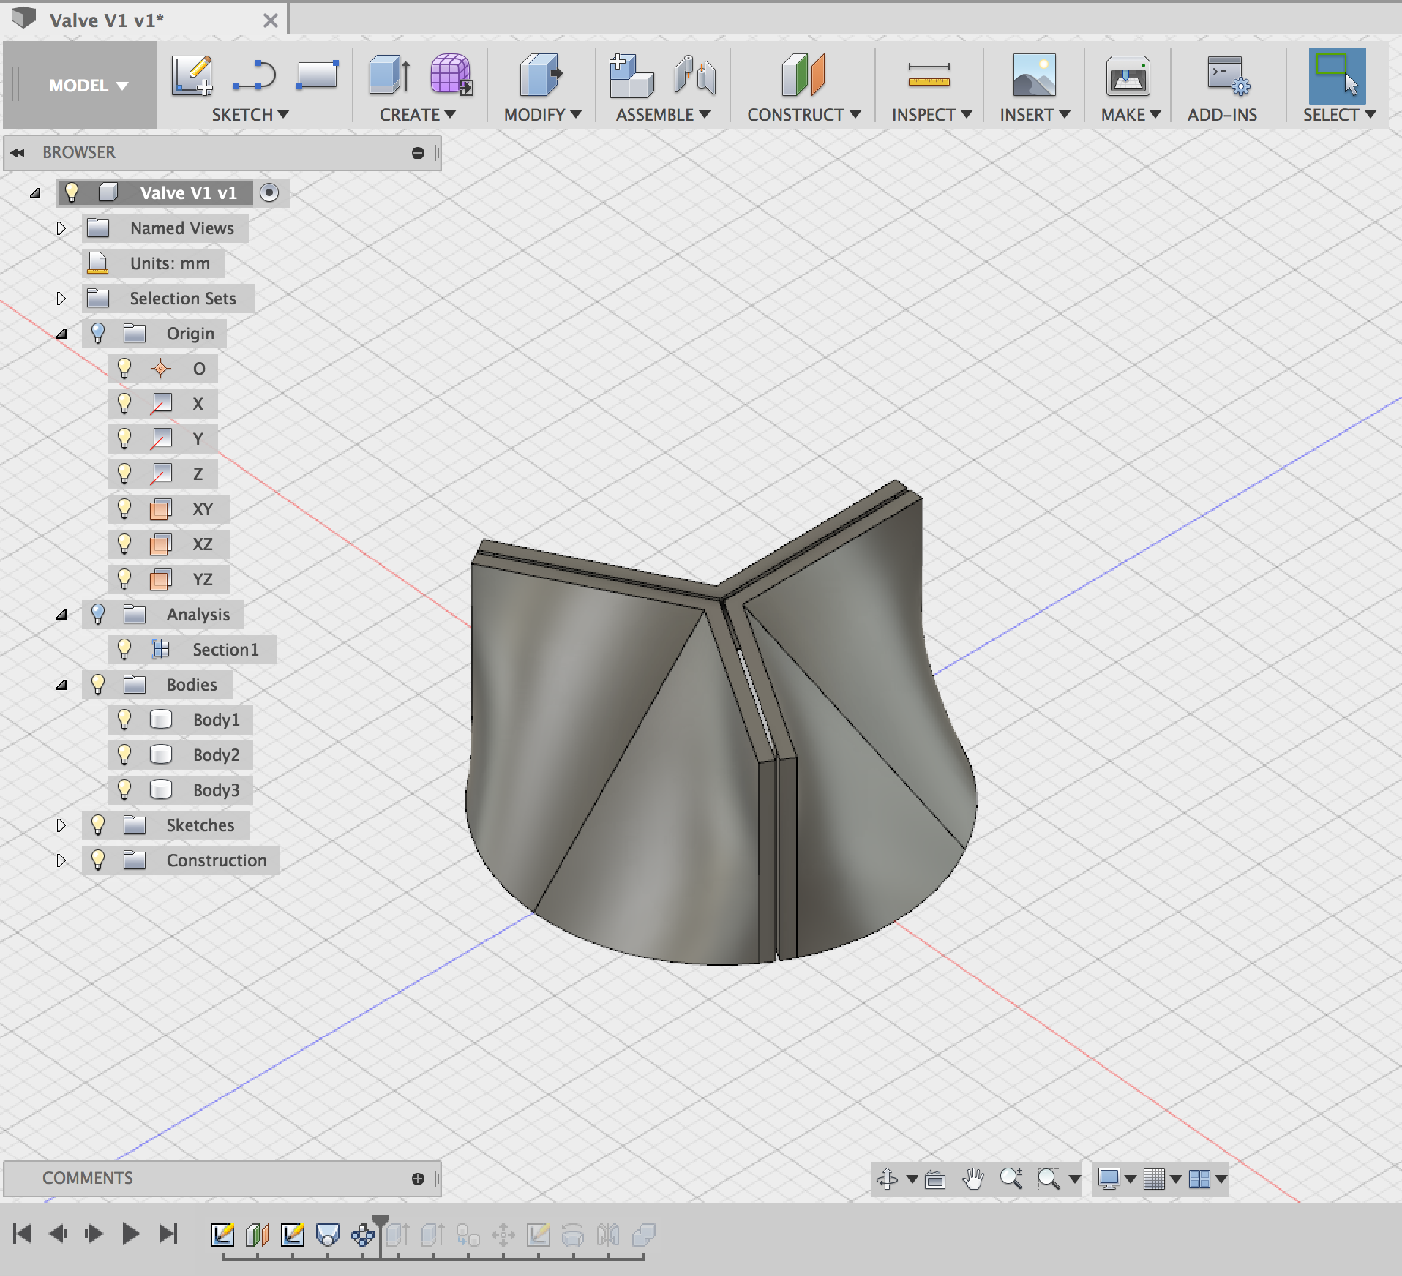The height and width of the screenshot is (1276, 1402).
Task: Click the Joint assemble icon
Action: 694,75
